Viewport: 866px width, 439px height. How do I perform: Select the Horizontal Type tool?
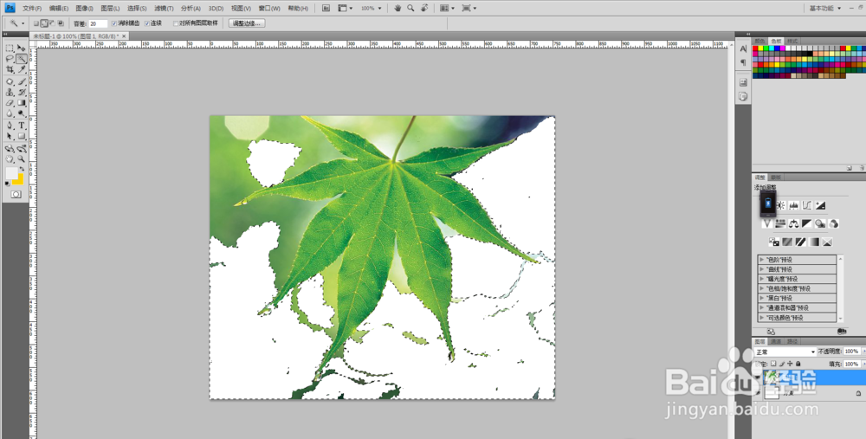coord(22,125)
